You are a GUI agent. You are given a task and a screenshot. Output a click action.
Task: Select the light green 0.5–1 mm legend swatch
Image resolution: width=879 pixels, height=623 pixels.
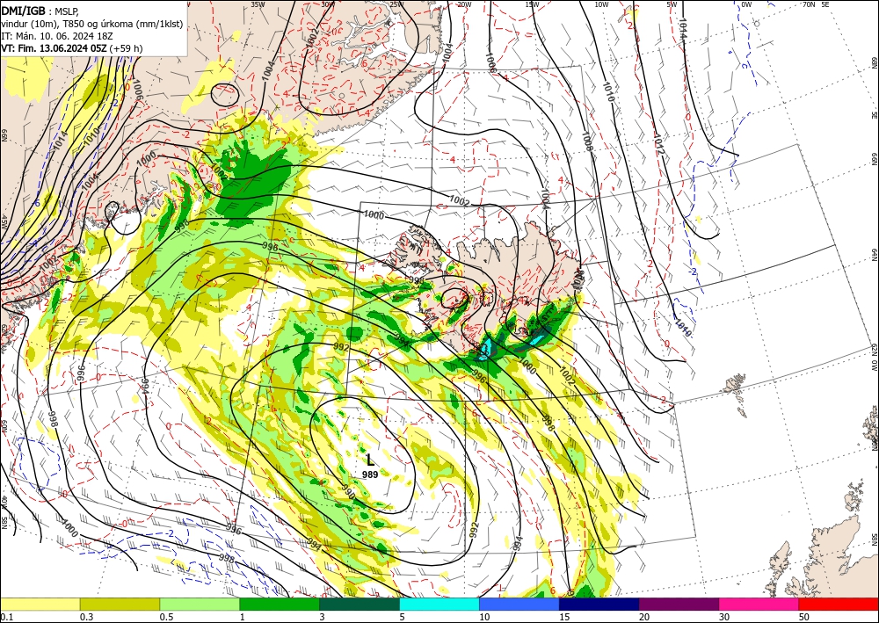[x=200, y=604]
